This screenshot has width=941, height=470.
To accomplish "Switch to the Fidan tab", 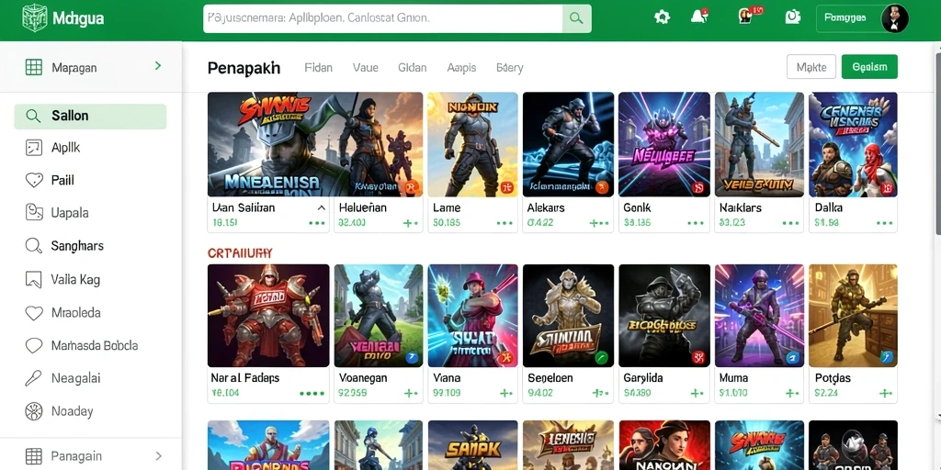I will coord(318,68).
